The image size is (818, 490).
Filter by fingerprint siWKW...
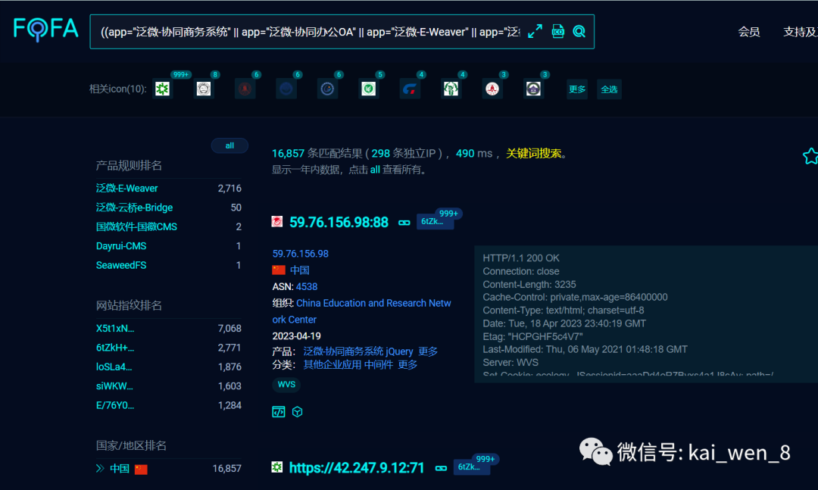click(x=114, y=386)
